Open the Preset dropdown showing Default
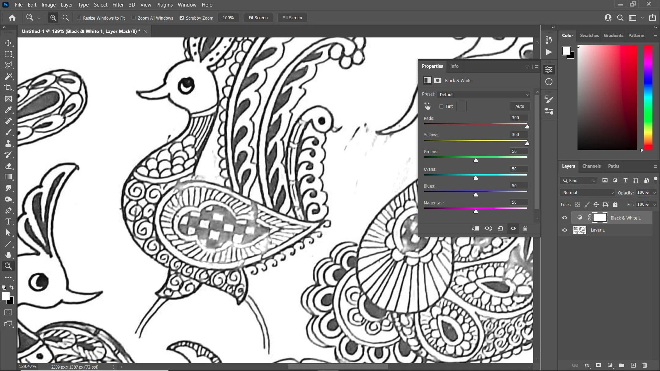 coord(483,94)
